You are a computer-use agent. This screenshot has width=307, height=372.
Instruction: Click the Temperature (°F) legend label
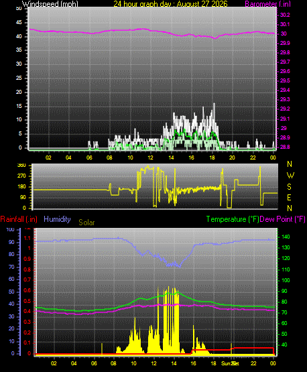[x=233, y=219]
